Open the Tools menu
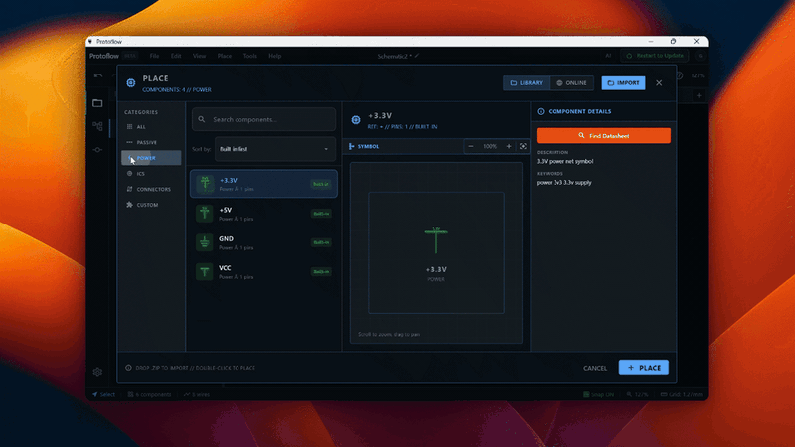 [x=250, y=56]
